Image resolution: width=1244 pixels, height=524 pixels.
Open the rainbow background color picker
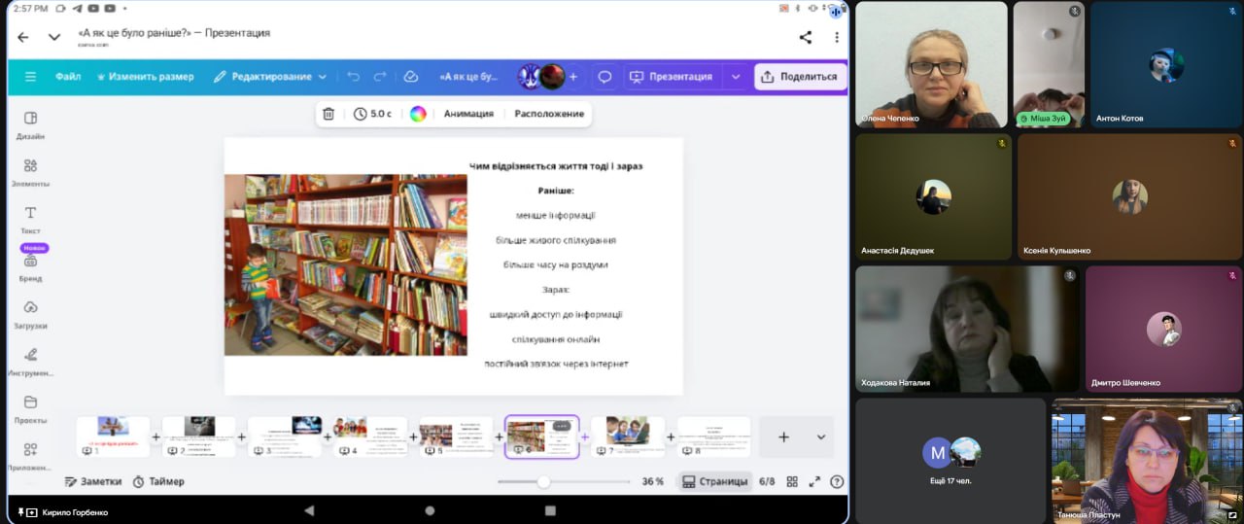(418, 114)
